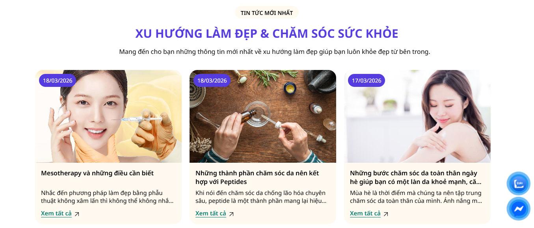This screenshot has width=534, height=228.
Task: Open the woman applying body lotion thumbnail
Action: tap(417, 116)
